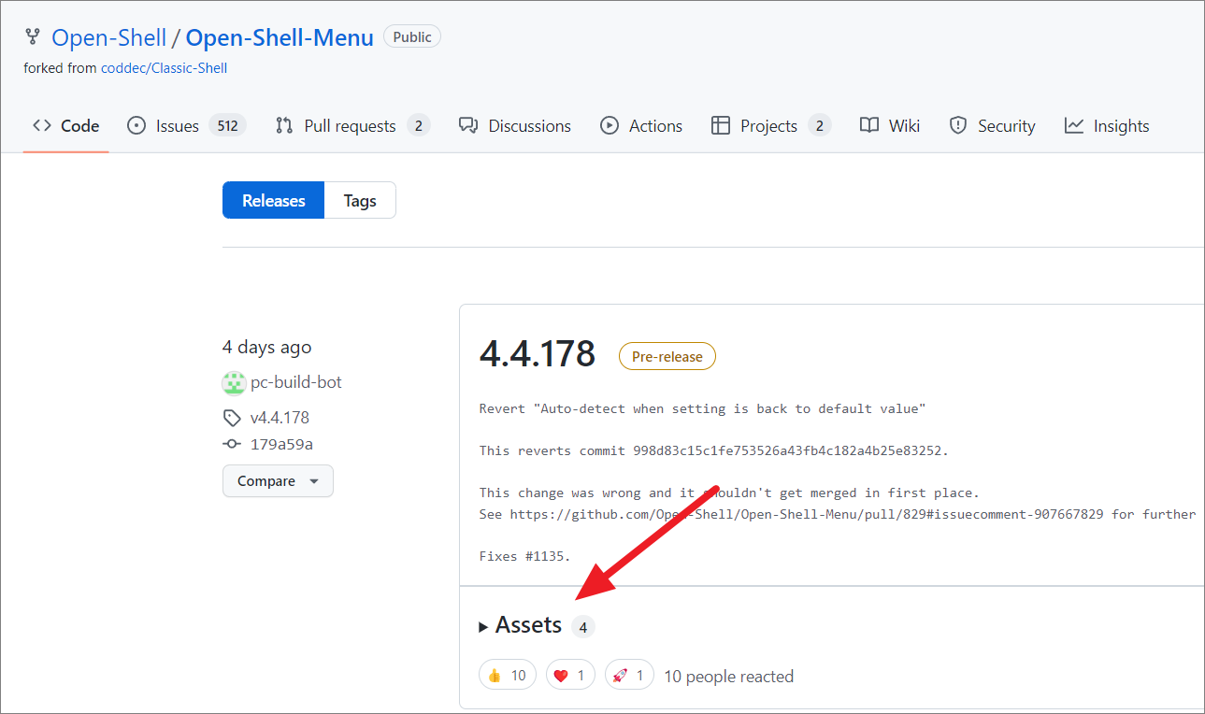Click the Pre-release badge
The height and width of the screenshot is (714, 1205).
(x=667, y=356)
